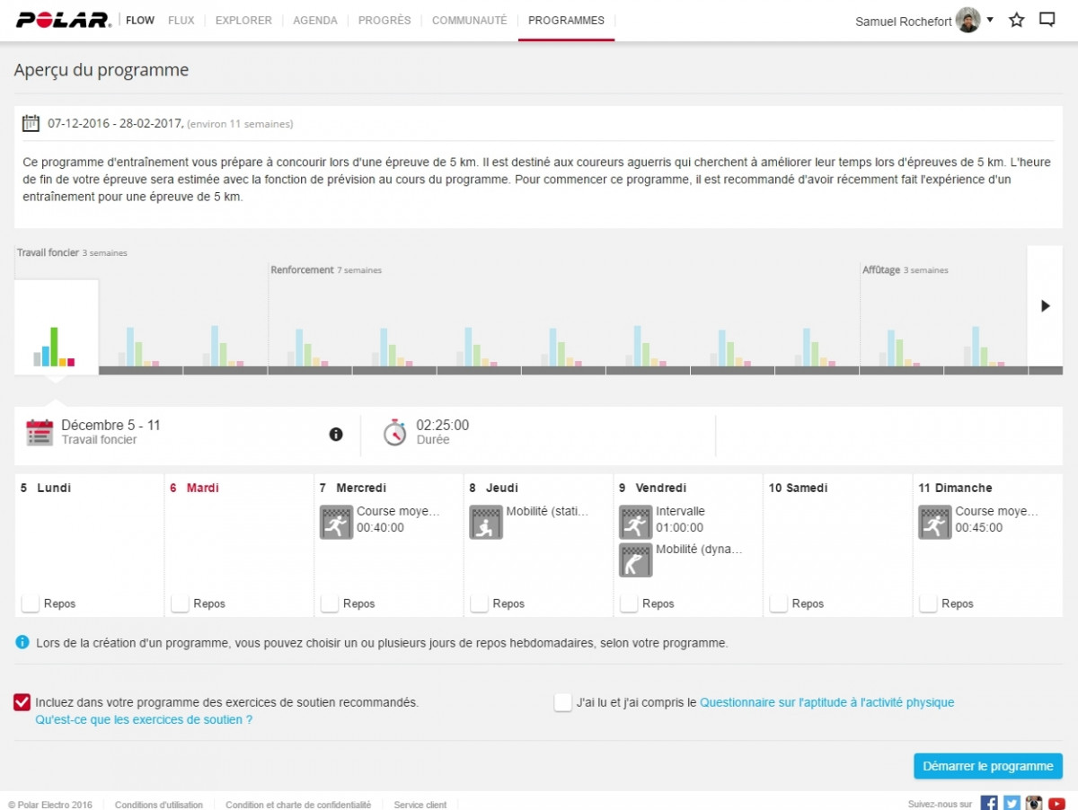Check the Repos box for Samedi

pyautogui.click(x=779, y=603)
